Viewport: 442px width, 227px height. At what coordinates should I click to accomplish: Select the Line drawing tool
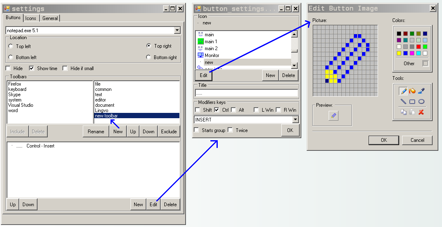[403, 101]
